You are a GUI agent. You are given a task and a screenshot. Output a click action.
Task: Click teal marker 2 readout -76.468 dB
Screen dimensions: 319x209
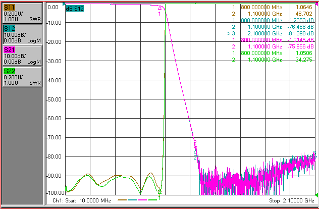coord(300,27)
